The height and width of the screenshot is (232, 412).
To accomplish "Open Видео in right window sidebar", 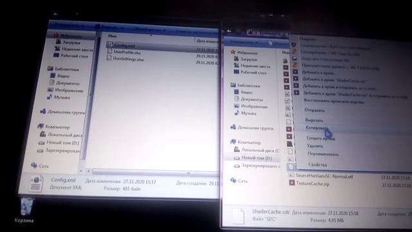I will [x=243, y=92].
